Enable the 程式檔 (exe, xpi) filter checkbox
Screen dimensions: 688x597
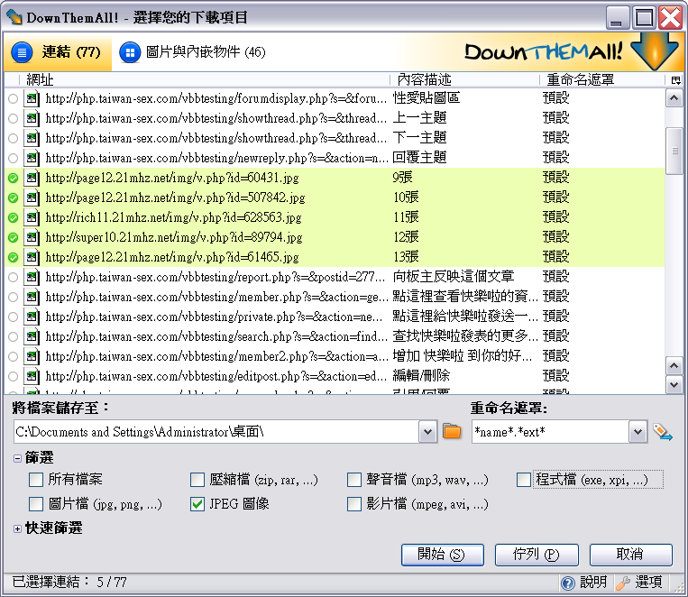pyautogui.click(x=524, y=480)
